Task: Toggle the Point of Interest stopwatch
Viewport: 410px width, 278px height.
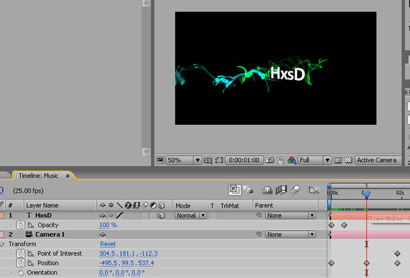Action: pyautogui.click(x=20, y=253)
